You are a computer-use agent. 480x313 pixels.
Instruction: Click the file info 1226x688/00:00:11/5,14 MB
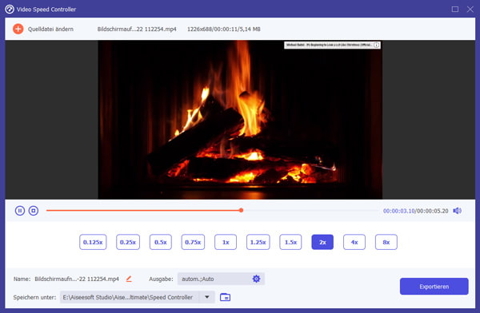(224, 29)
